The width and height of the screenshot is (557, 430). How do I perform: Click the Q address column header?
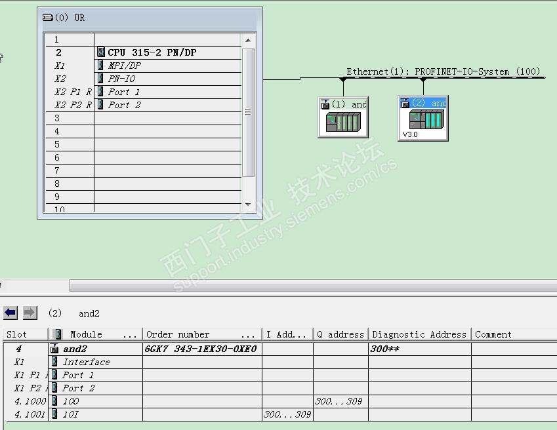[x=341, y=334]
